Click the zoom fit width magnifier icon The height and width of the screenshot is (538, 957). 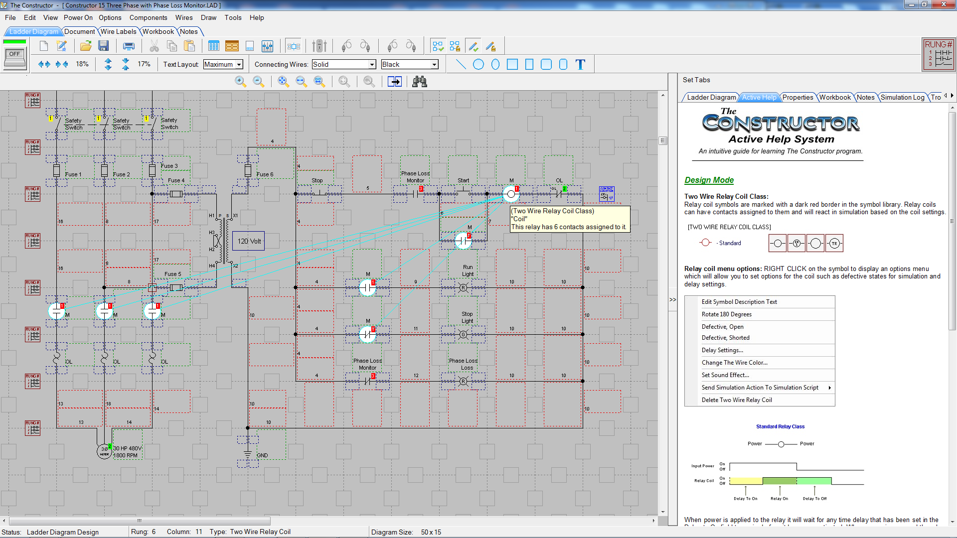tap(301, 82)
